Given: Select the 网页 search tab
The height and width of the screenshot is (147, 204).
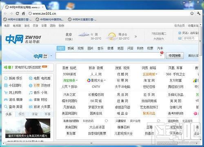Looking at the screenshot, I should (x=61, y=48).
